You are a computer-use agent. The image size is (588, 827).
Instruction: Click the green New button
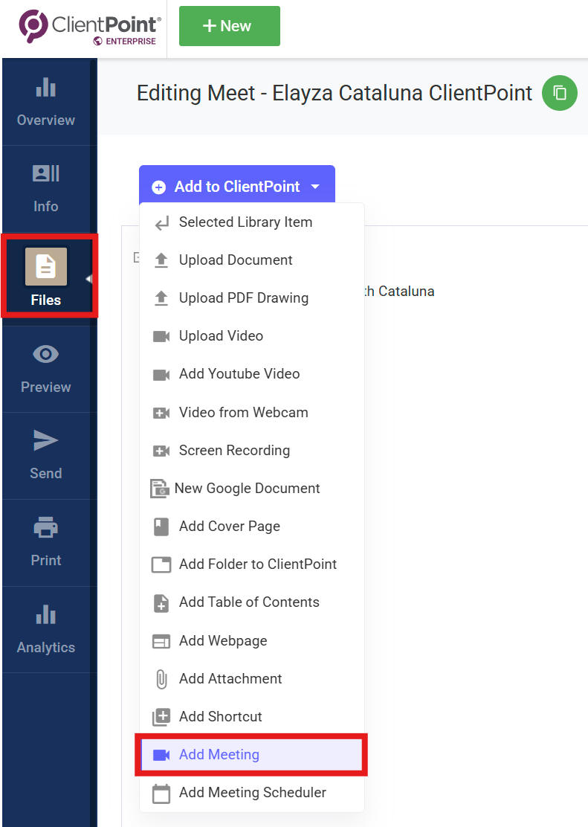[x=230, y=26]
